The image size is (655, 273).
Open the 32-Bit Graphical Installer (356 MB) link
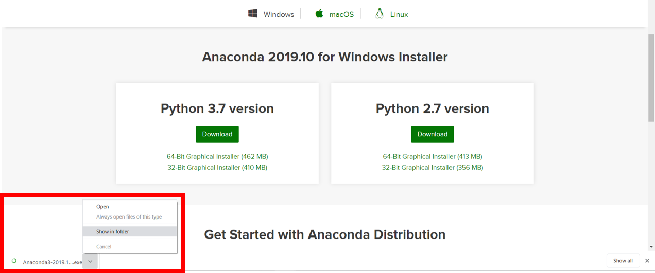coord(433,167)
